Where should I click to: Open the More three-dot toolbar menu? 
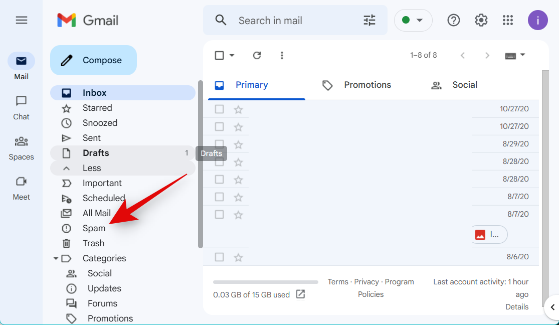pos(282,55)
